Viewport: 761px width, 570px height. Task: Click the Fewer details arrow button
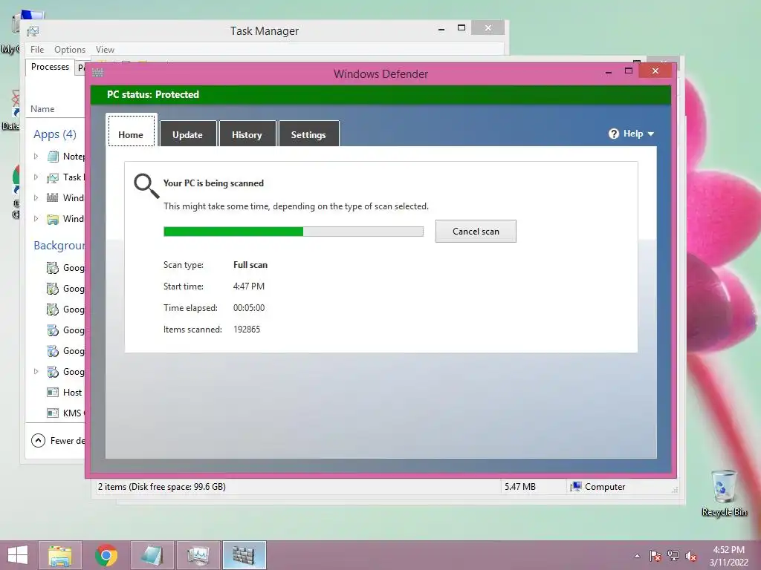tap(38, 440)
